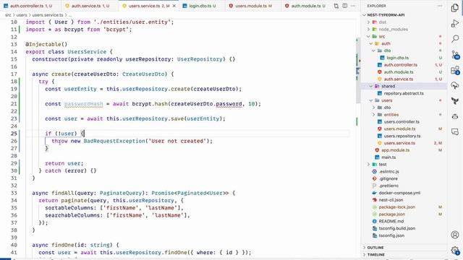Open the Search view
The height and width of the screenshot is (260, 463).
click(455, 38)
